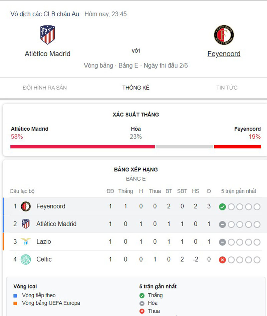Screen dimensions: 267x316
Task: Select the gray draw icon beside Atlético Madrid
Action: (x=223, y=224)
